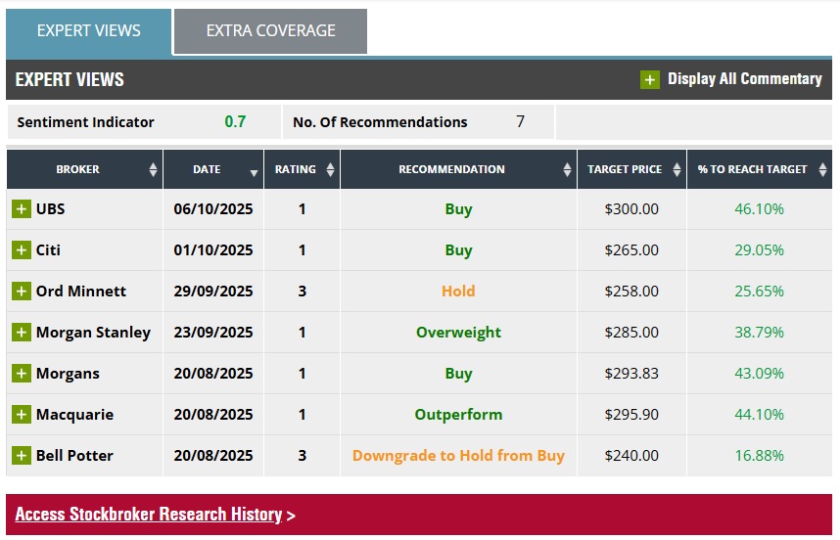Sort by Recommendation column arrows
Viewport: 840px width, 540px height.
coord(568,170)
